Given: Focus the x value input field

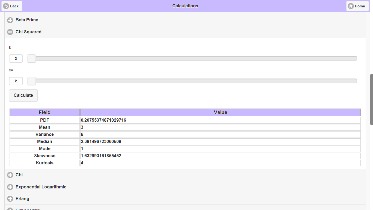Looking at the screenshot, I should [x=16, y=81].
